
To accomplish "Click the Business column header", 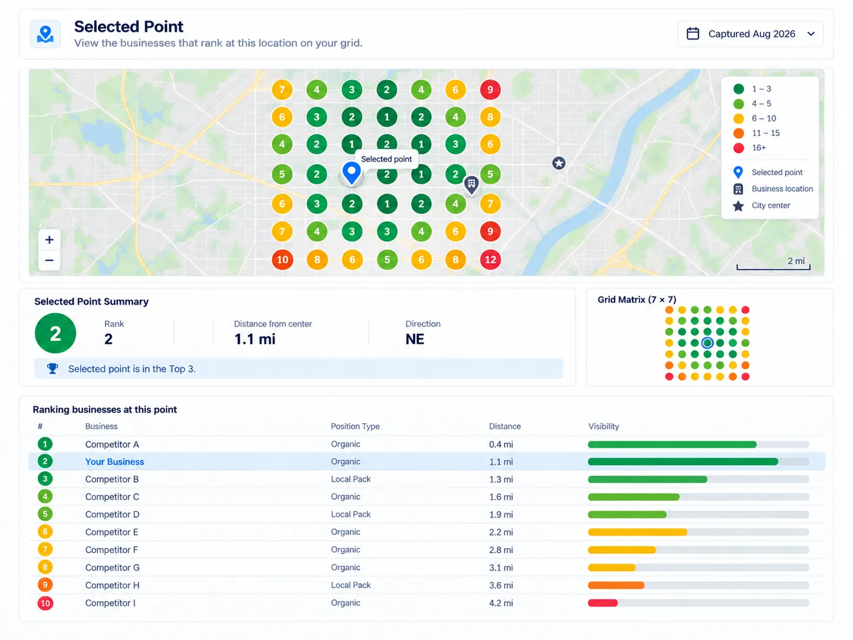I will click(101, 426).
